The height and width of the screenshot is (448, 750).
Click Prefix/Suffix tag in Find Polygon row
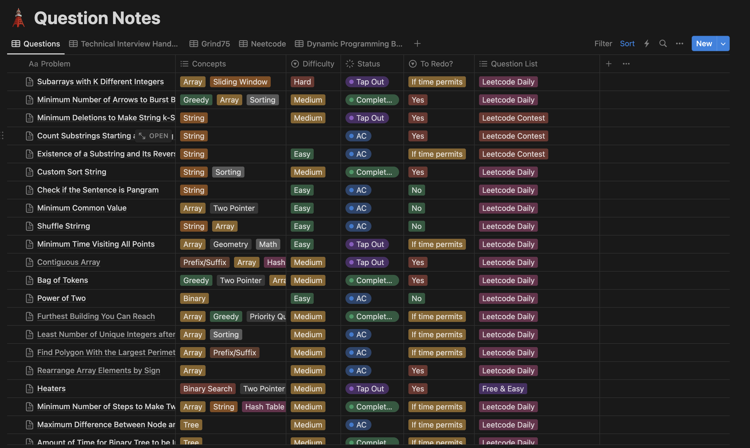(234, 353)
